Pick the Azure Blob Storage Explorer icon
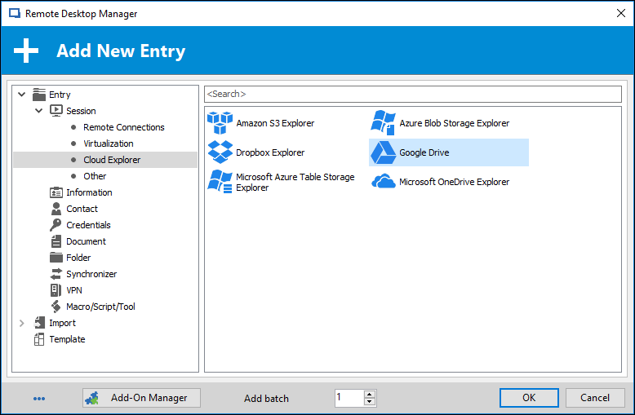This screenshot has height=415, width=635. pyautogui.click(x=384, y=123)
